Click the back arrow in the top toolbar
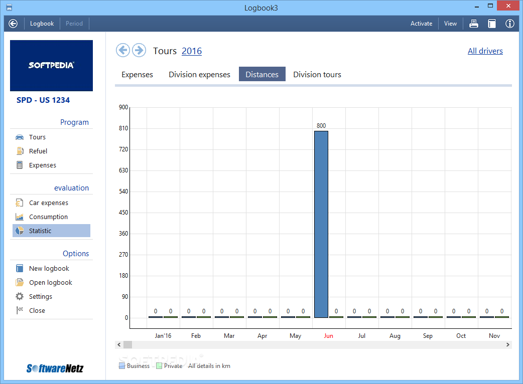Viewport: 523px width, 384px height. (x=13, y=24)
